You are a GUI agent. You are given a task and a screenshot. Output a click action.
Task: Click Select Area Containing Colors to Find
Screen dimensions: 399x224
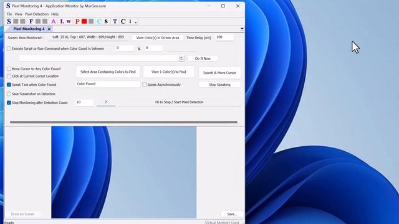[108, 72]
